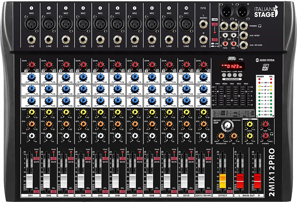Click the previous/minus multimedia player button
Screen dimensions: 297x202
click(229, 75)
